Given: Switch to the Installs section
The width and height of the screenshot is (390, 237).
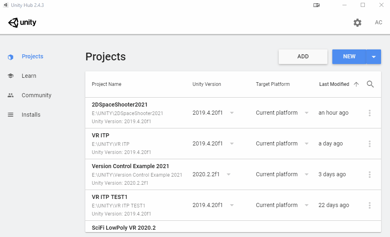Looking at the screenshot, I should pyautogui.click(x=31, y=115).
